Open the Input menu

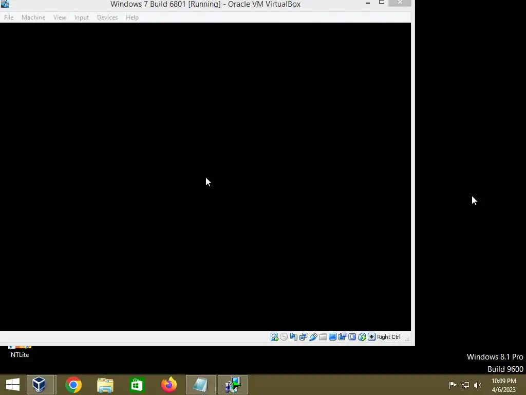(82, 17)
